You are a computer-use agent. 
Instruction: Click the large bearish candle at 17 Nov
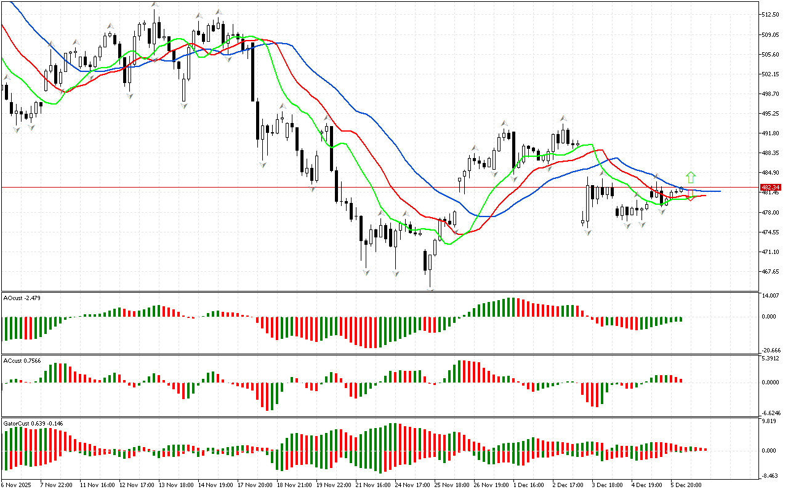[x=252, y=71]
